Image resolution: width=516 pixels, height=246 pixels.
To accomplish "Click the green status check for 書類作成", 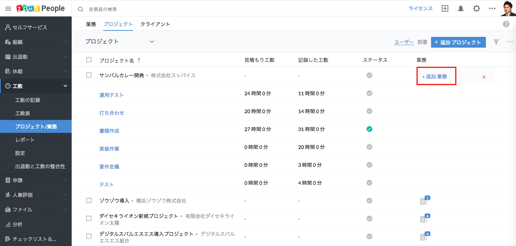I will point(369,129).
